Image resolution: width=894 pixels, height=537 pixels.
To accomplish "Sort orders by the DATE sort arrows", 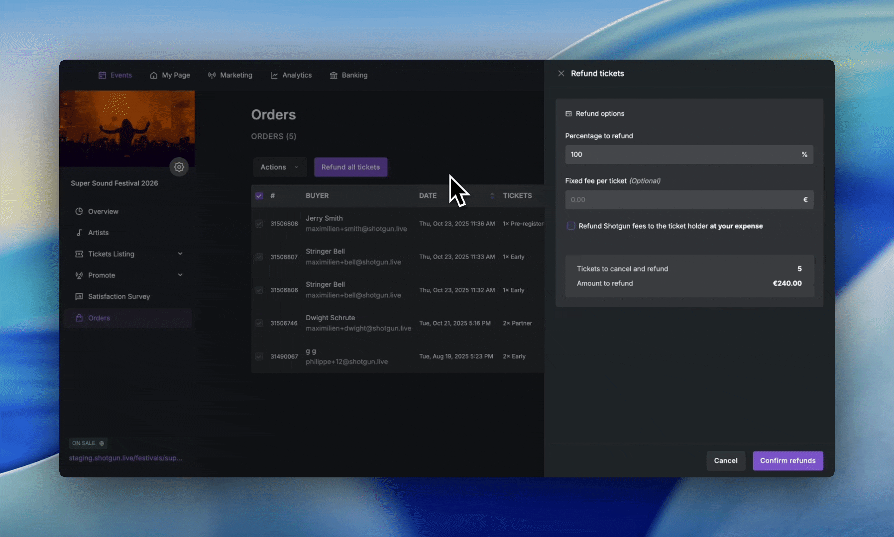I will [492, 196].
